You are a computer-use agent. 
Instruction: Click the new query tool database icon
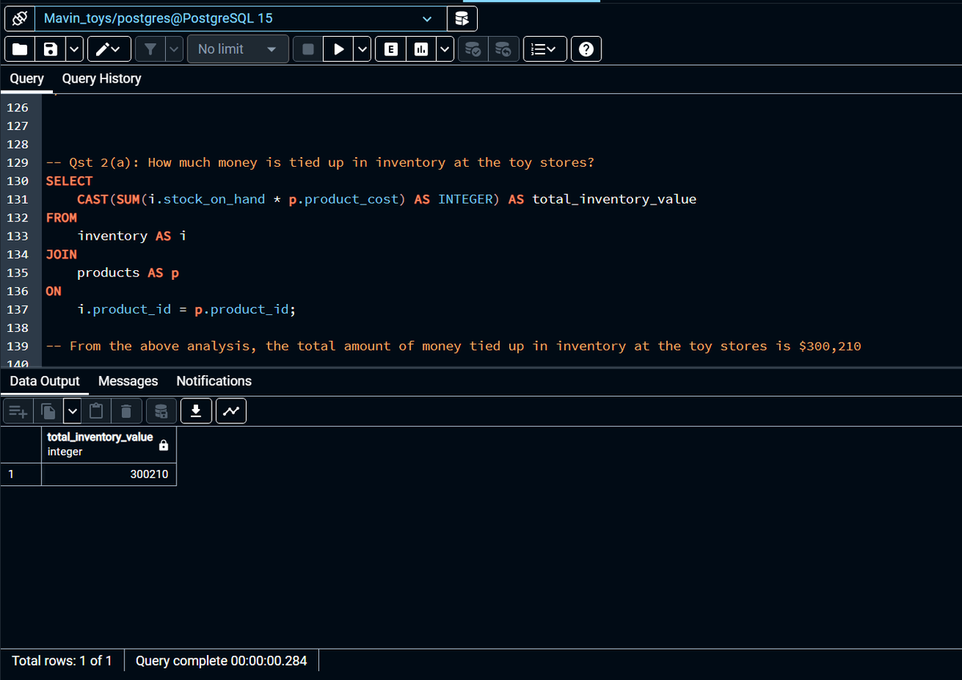(461, 18)
